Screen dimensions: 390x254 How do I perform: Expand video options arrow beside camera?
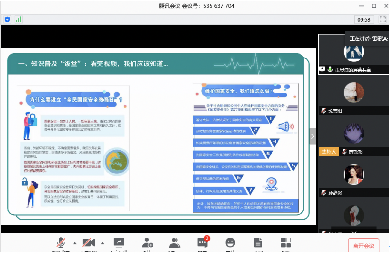pos(103,243)
